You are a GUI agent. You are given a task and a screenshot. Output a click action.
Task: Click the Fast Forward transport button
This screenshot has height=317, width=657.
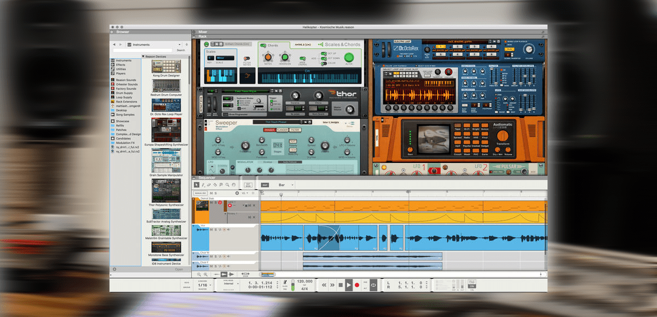[332, 285]
